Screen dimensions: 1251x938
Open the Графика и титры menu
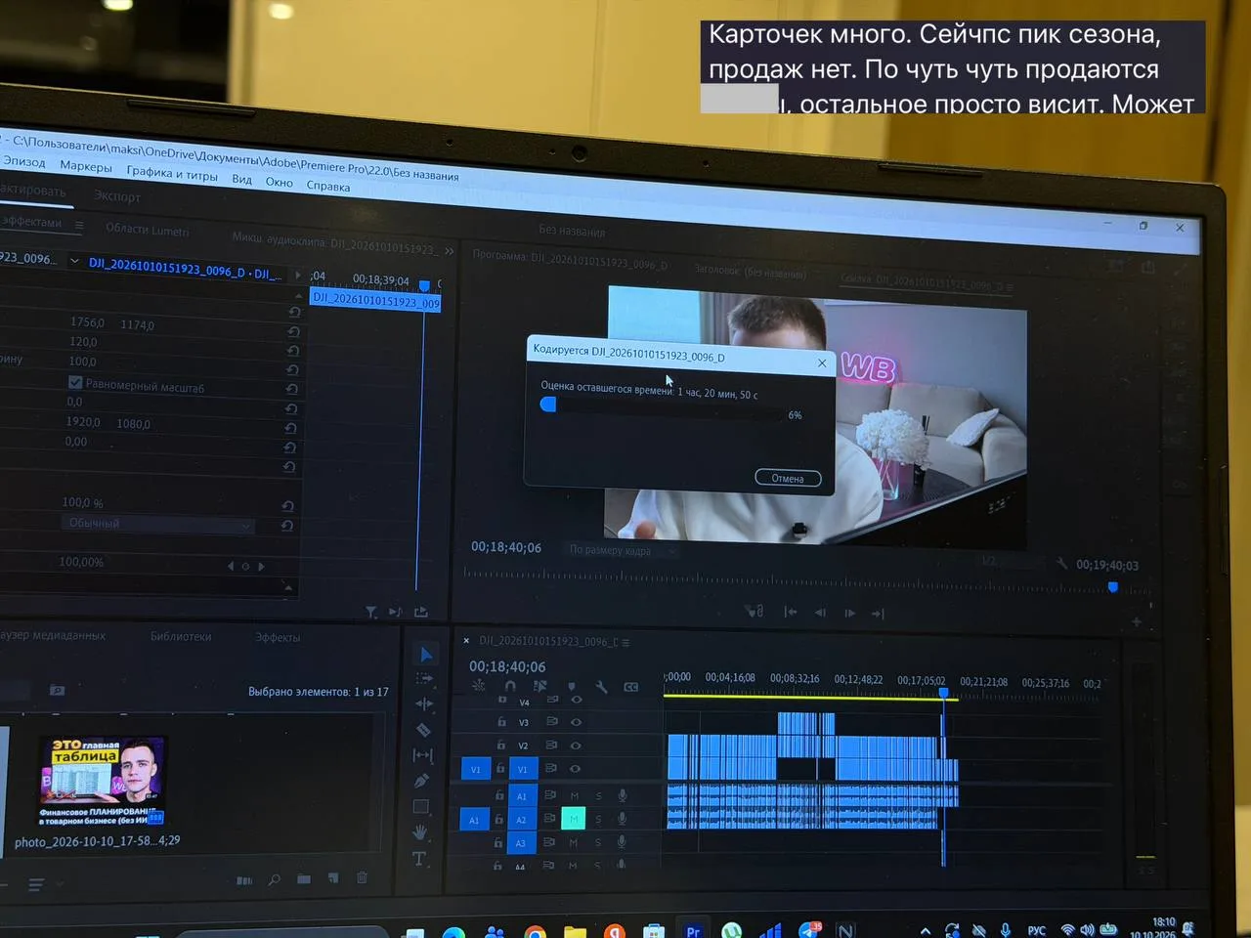172,173
